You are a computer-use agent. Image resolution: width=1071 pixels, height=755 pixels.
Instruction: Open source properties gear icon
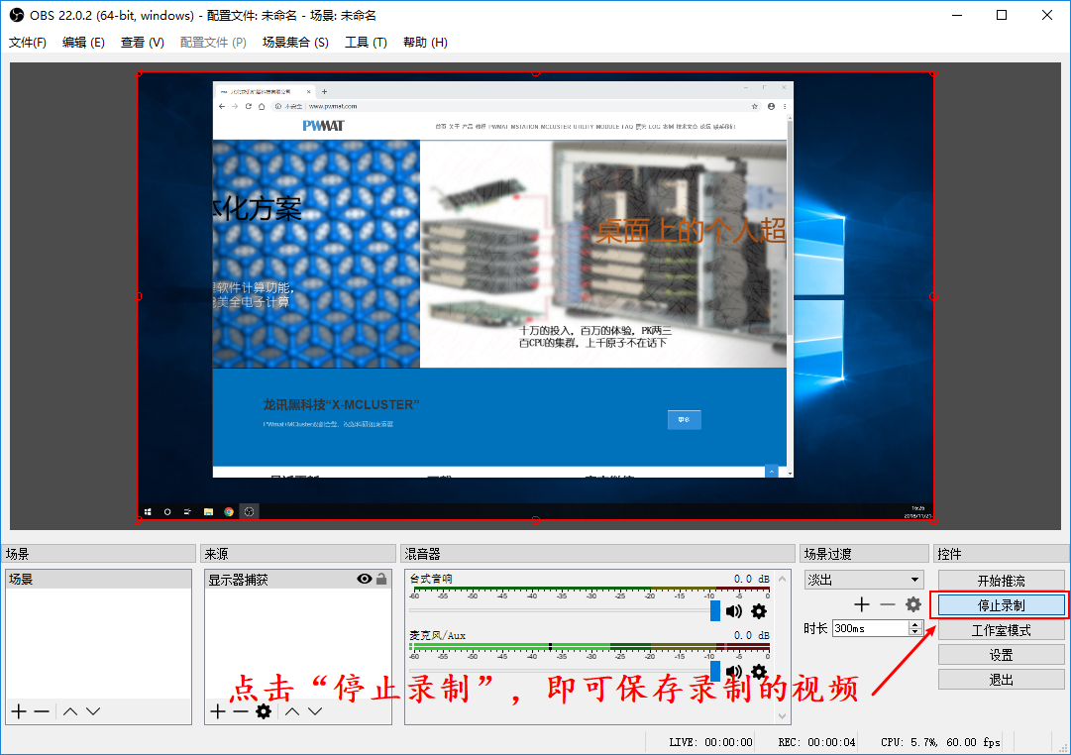[x=264, y=711]
